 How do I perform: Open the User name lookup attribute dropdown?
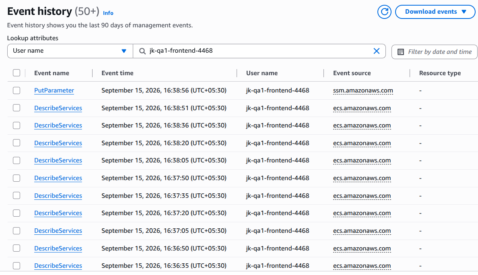click(x=70, y=51)
